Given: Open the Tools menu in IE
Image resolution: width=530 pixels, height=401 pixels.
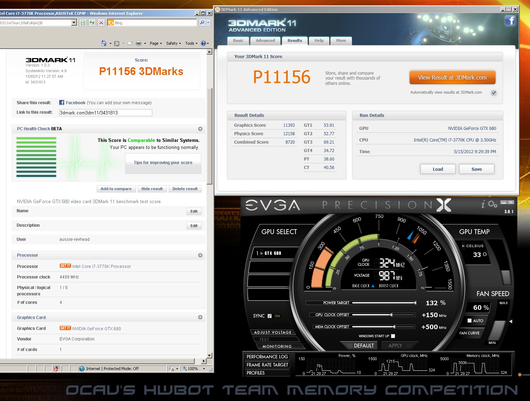Looking at the screenshot, I should (x=191, y=43).
